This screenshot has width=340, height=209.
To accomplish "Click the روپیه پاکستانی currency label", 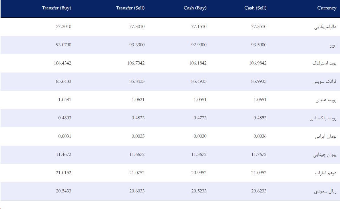I will pyautogui.click(x=323, y=118).
